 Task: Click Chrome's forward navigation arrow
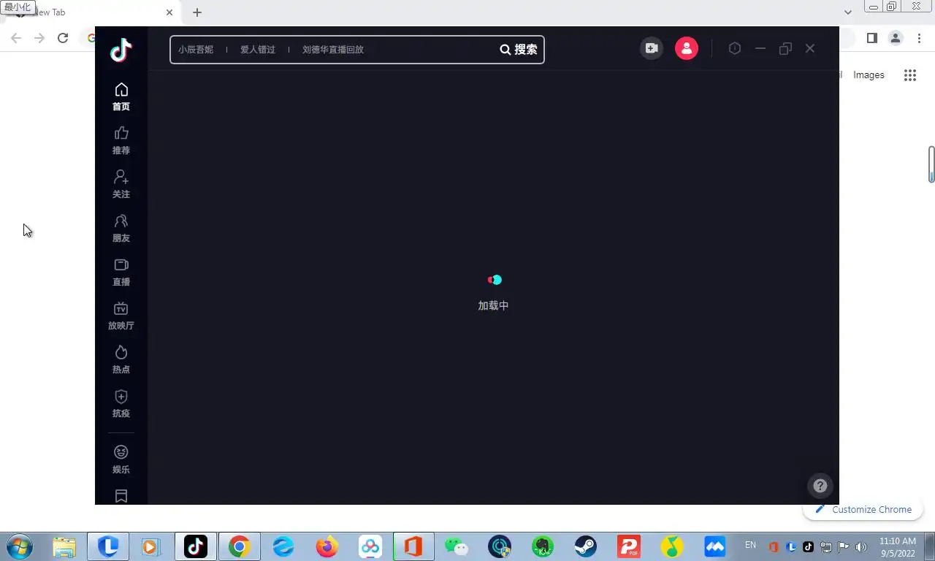click(39, 38)
